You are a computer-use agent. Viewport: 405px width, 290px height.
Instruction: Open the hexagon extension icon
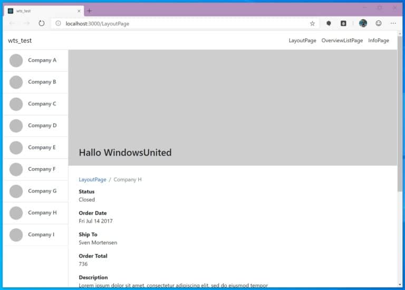329,24
